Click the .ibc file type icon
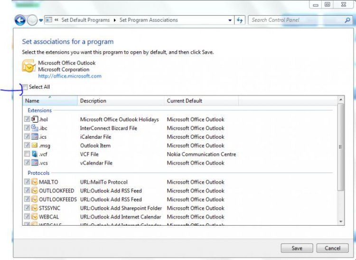This screenshot has width=356, height=260. 35,128
